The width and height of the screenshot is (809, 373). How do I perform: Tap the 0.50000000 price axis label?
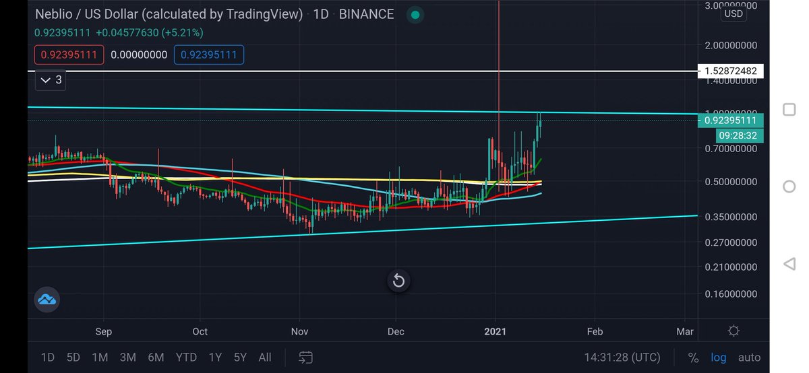731,182
